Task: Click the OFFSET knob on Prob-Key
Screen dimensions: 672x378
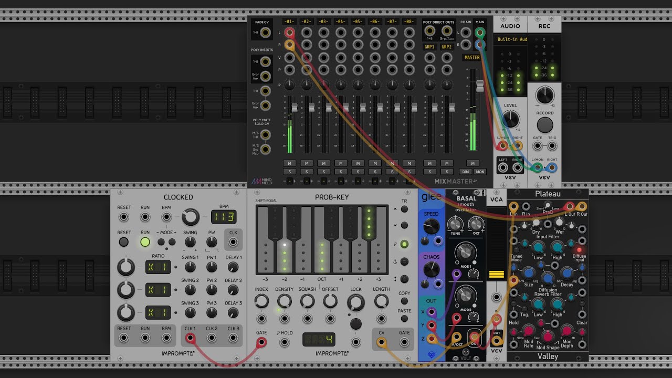Action: coord(330,301)
